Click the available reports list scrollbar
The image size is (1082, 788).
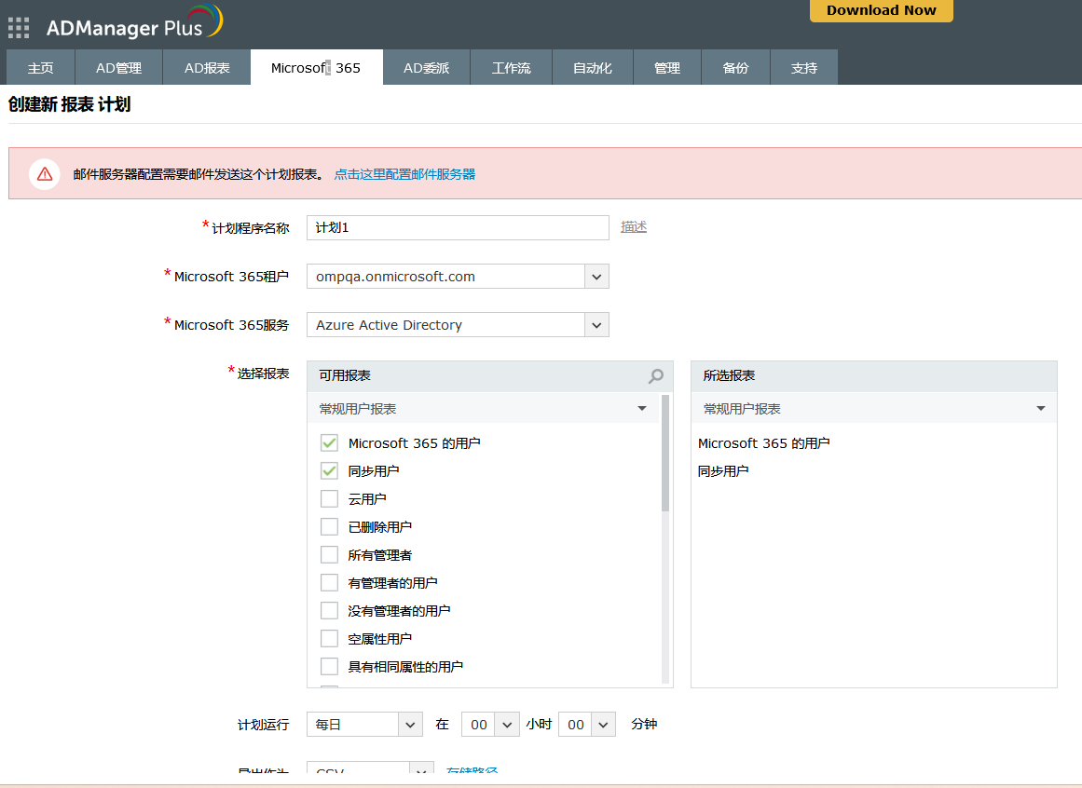tap(665, 453)
